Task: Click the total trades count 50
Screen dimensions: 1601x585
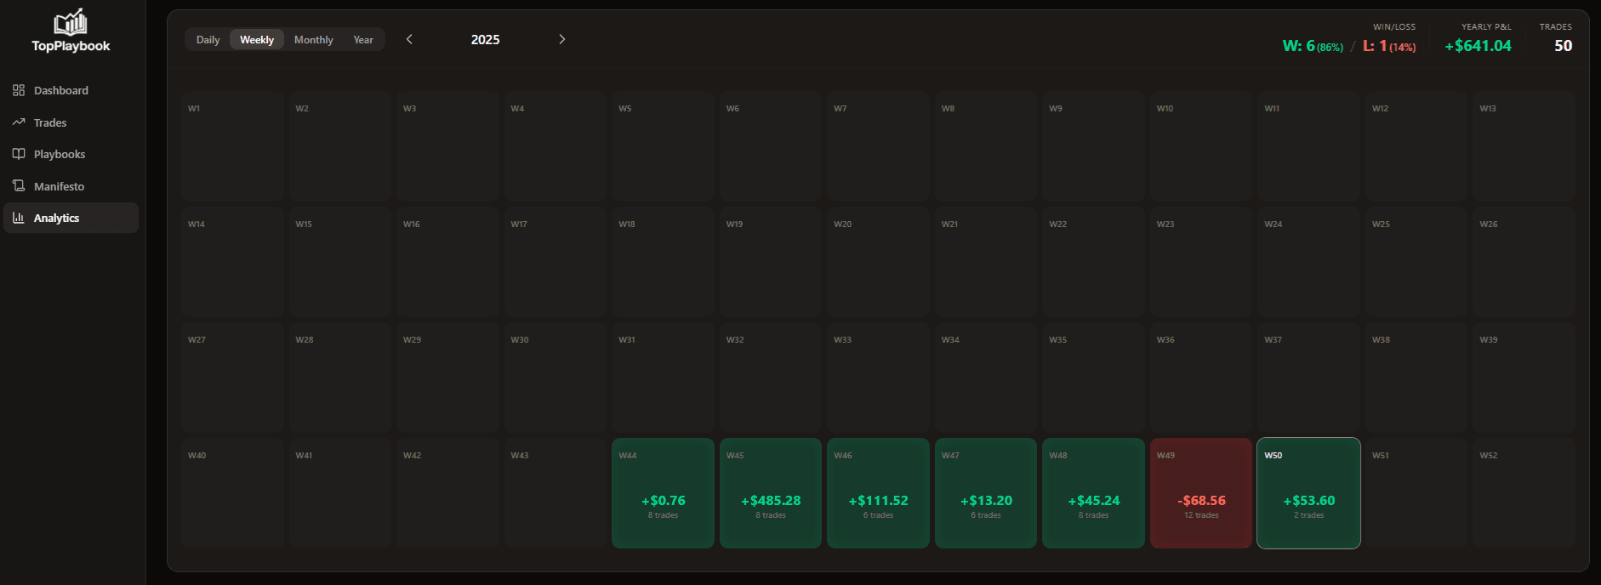Action: coord(1564,46)
